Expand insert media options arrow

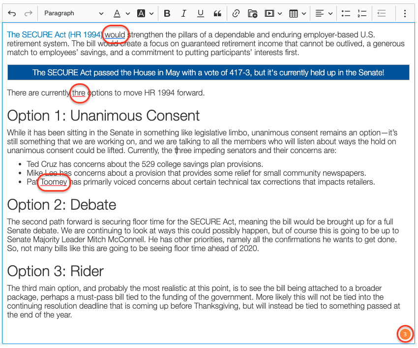[280, 13]
